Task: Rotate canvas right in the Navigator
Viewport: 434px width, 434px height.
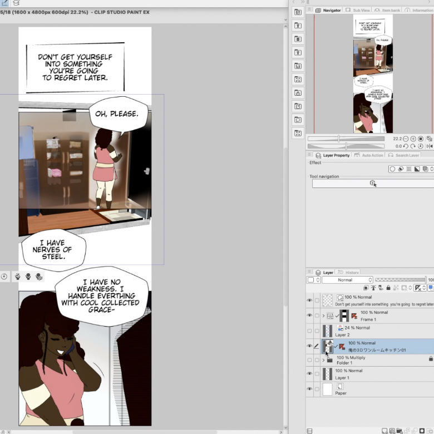Action: tap(413, 146)
